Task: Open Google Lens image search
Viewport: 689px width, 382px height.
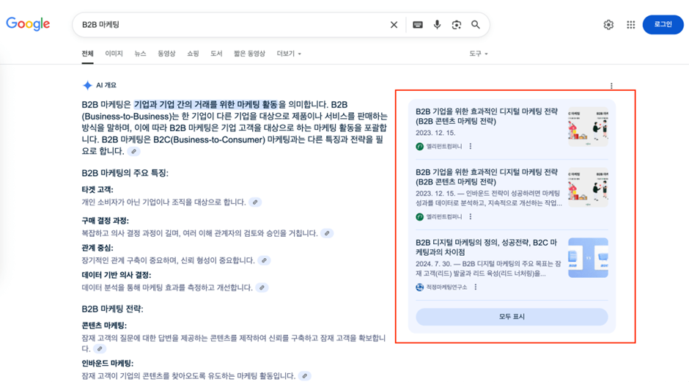Action: click(457, 25)
